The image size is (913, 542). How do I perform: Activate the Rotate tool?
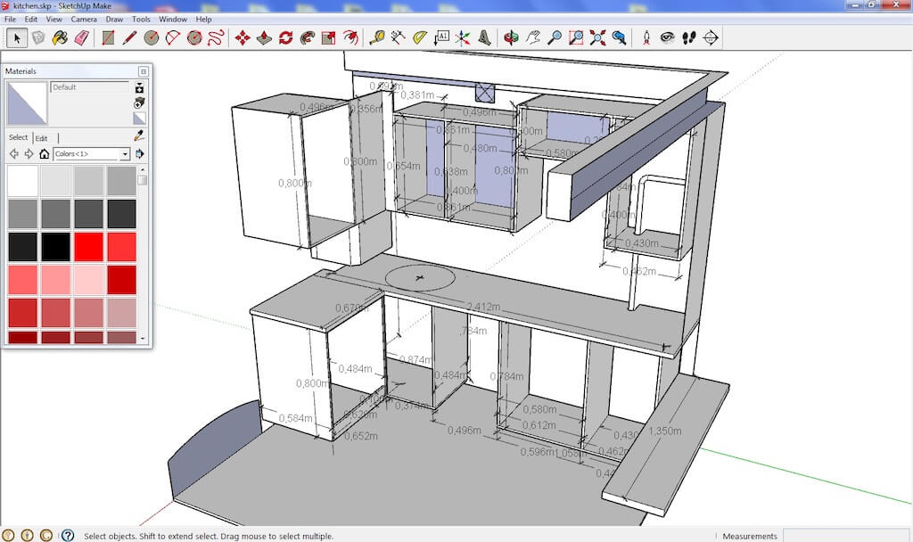[285, 37]
